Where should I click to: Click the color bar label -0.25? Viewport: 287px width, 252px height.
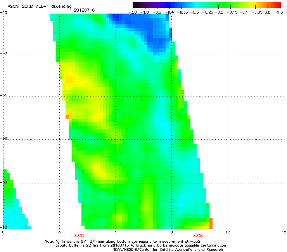click(208, 12)
